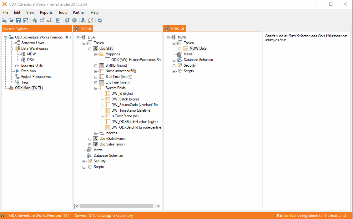353x219 pixels.
Task: Open the Partner menu
Action: [x=79, y=13]
